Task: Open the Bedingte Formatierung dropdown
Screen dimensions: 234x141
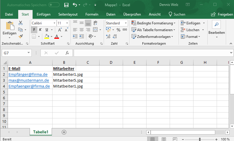Action: tap(153, 23)
